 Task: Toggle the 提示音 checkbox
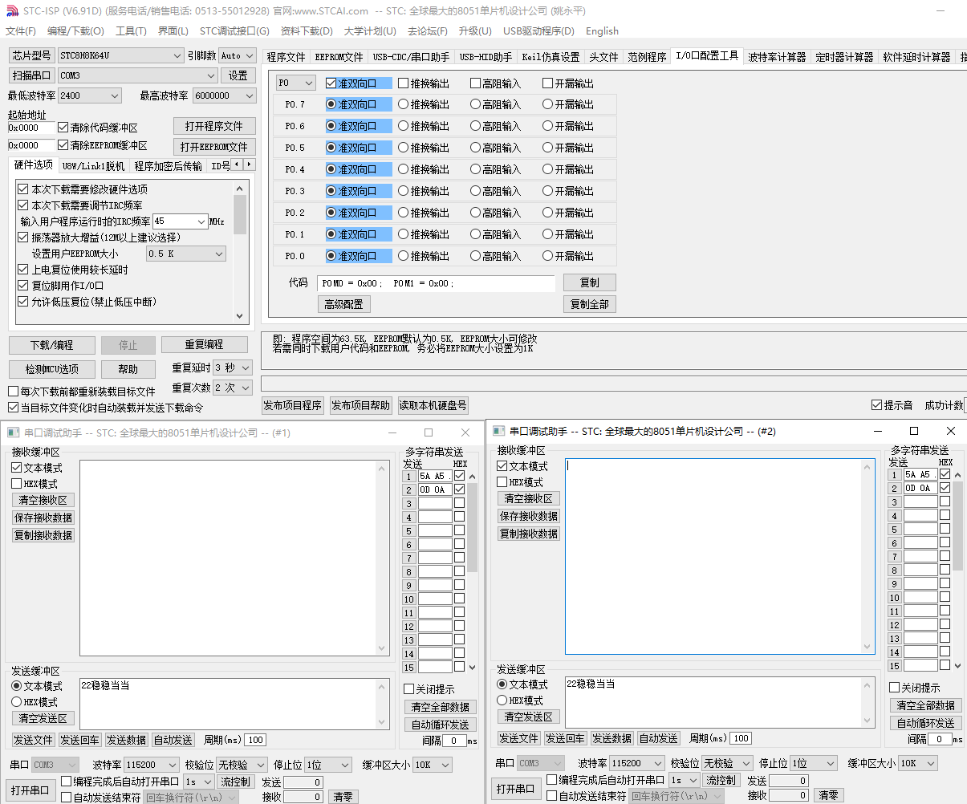pyautogui.click(x=876, y=405)
